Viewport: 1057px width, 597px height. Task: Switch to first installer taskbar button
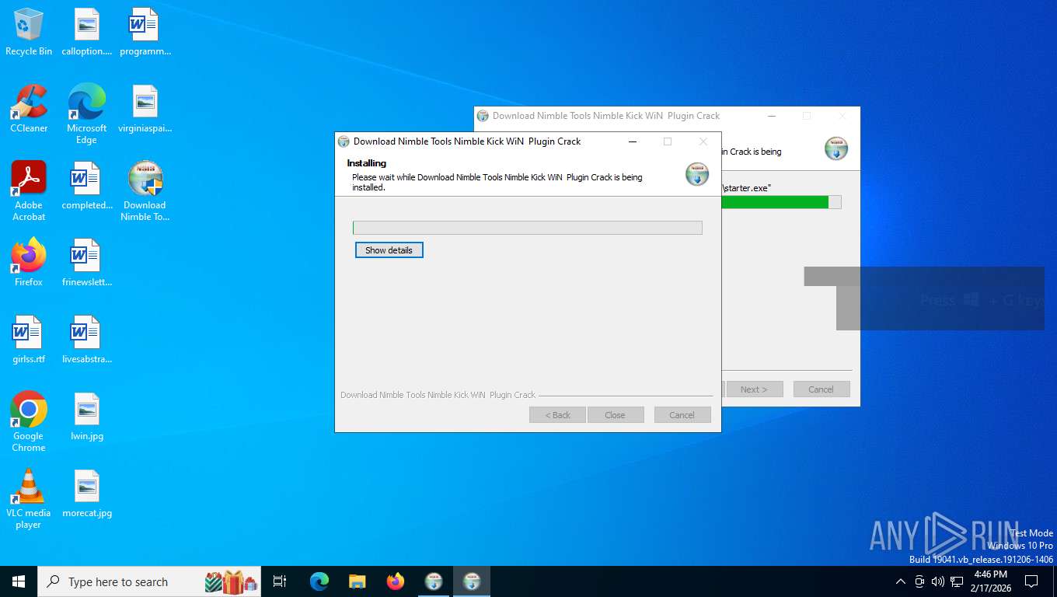[434, 581]
